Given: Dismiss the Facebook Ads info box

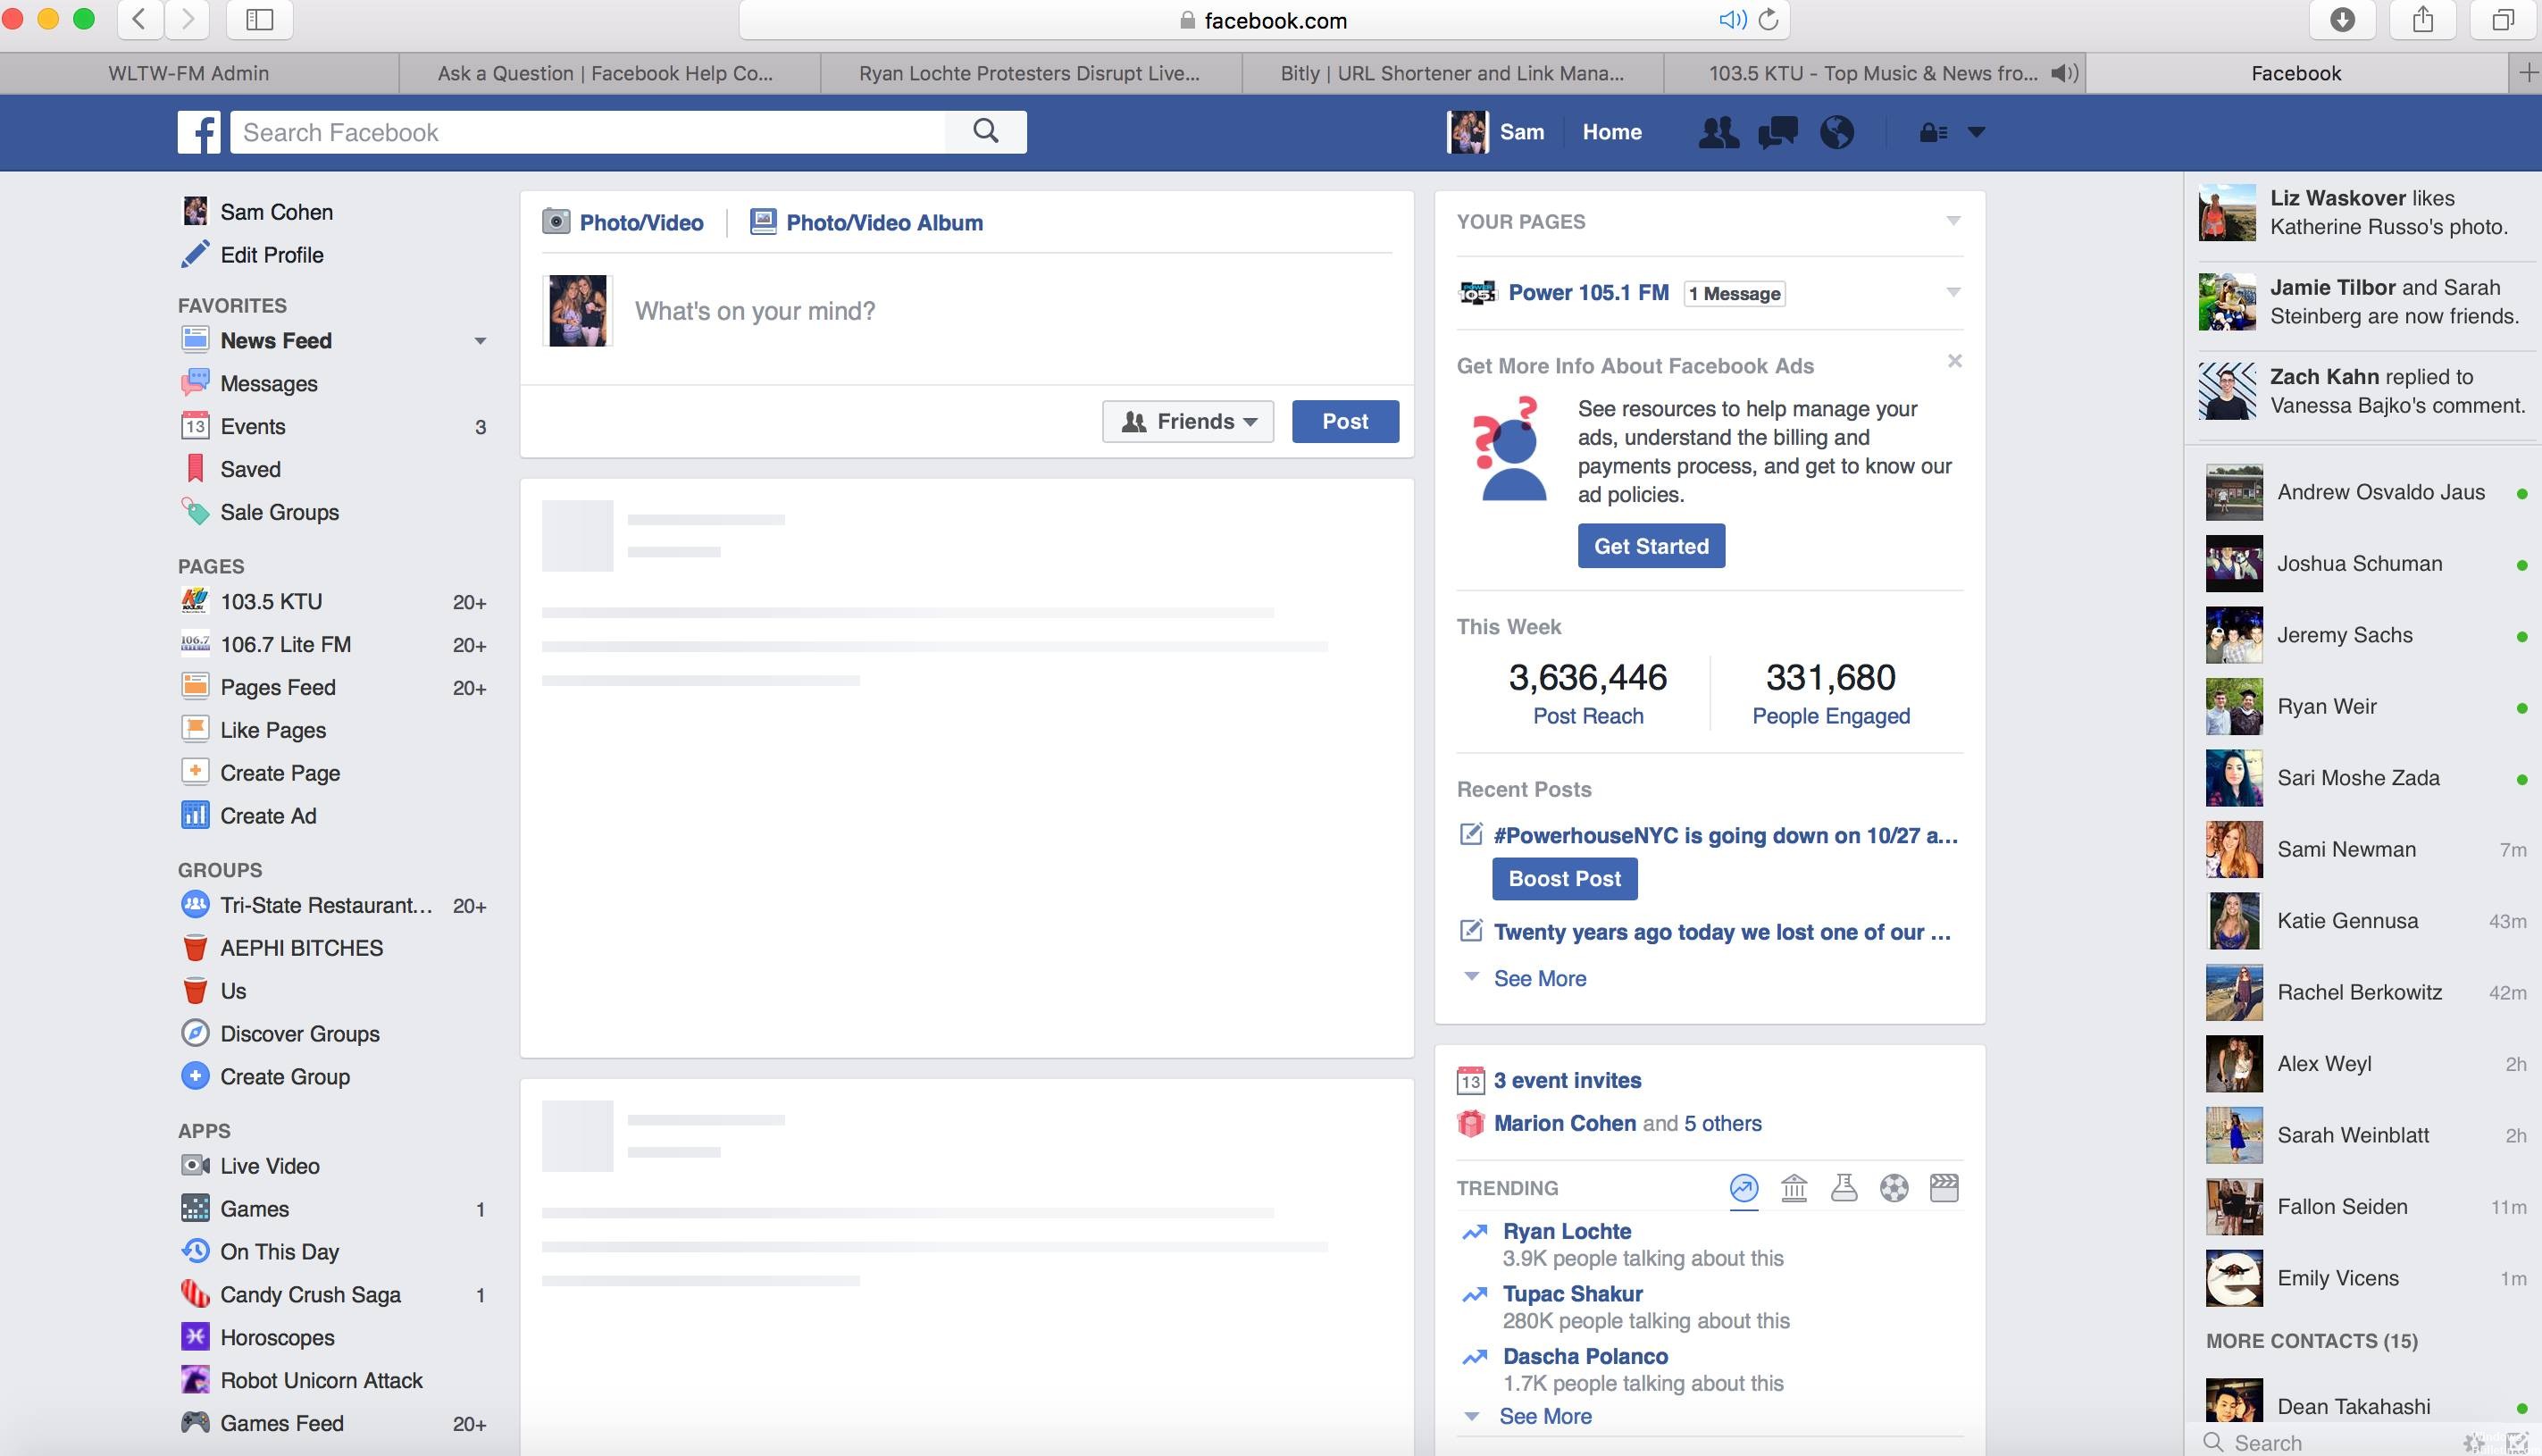Looking at the screenshot, I should (x=1954, y=361).
